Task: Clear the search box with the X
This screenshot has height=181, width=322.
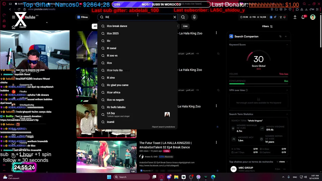Action: click(175, 17)
